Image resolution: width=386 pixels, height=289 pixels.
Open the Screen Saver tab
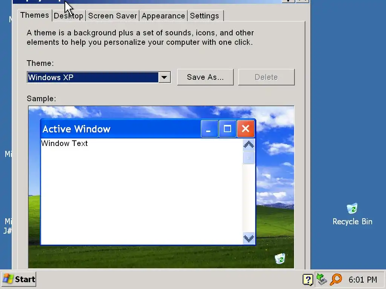click(x=112, y=16)
